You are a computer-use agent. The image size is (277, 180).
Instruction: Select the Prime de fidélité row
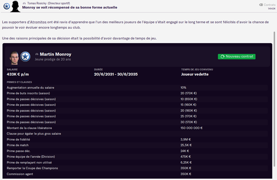pos(137,139)
